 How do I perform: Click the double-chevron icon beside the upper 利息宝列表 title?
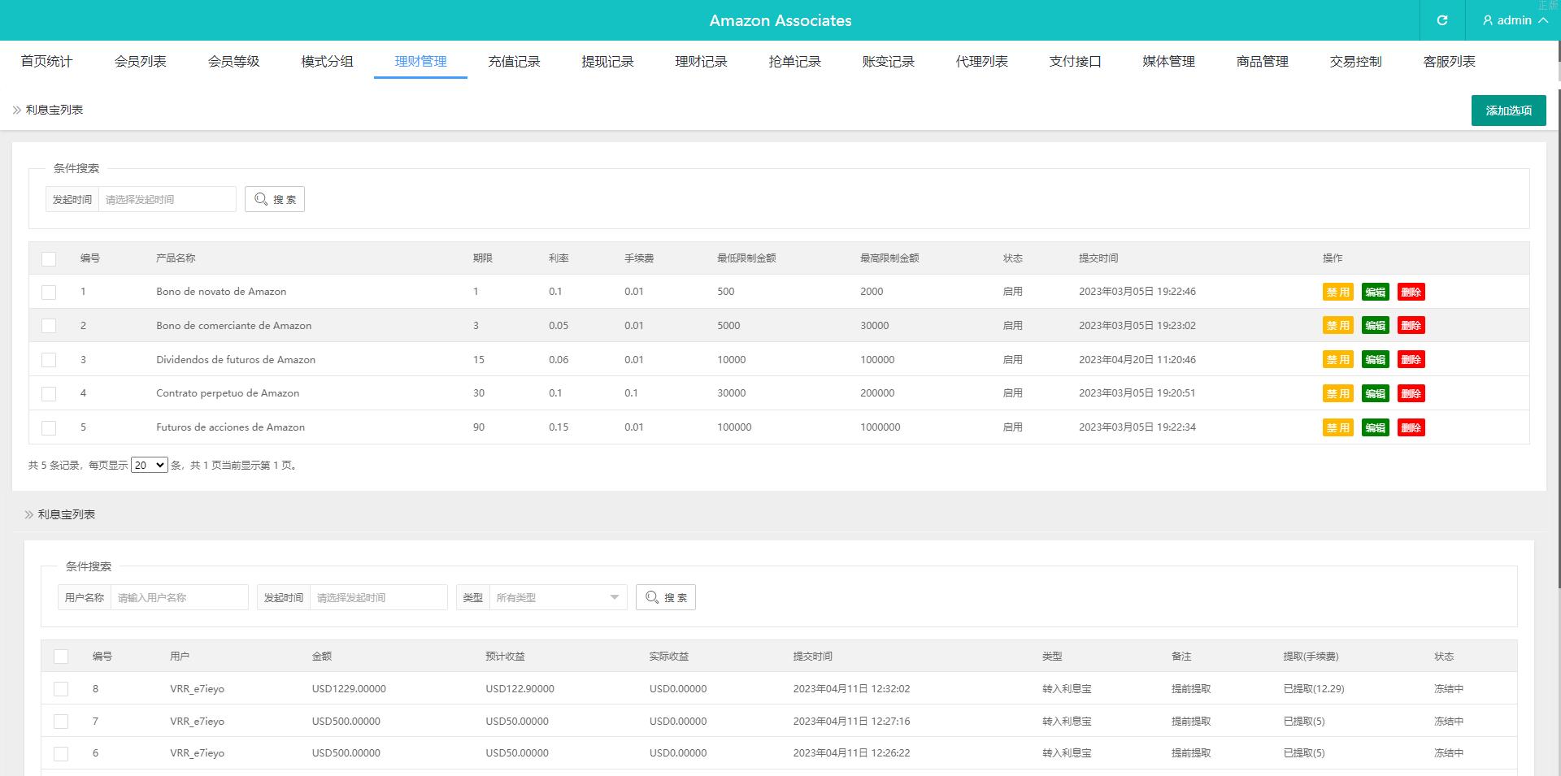(16, 110)
